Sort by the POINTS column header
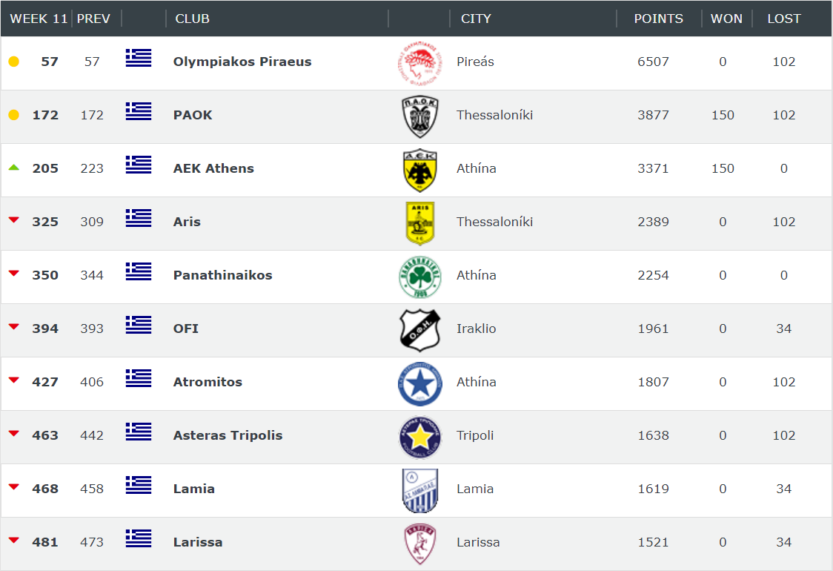The height and width of the screenshot is (571, 833). (x=658, y=19)
